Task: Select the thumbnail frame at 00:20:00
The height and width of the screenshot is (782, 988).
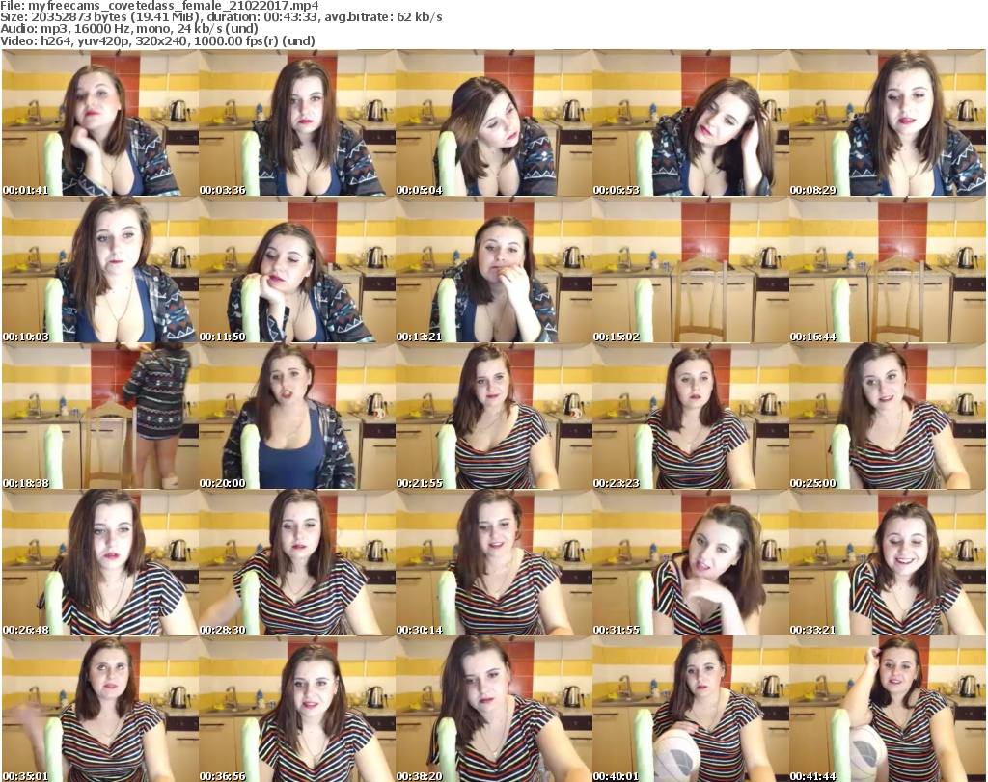Action: pos(297,417)
